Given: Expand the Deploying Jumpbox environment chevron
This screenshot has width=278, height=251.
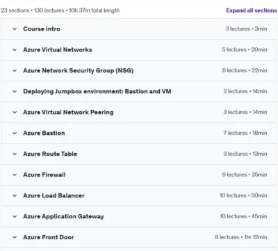Looking at the screenshot, I should pos(15,92).
